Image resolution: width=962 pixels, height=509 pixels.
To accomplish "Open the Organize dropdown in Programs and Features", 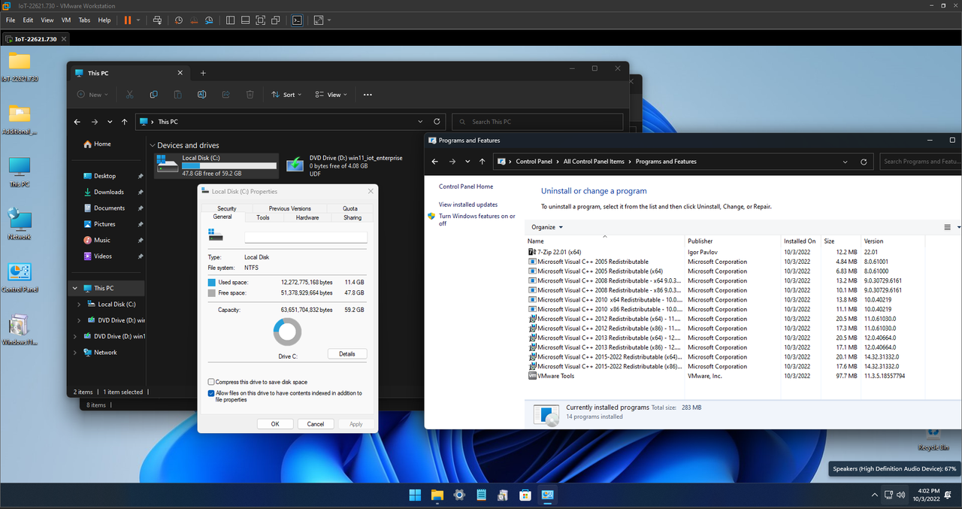I will coord(547,227).
